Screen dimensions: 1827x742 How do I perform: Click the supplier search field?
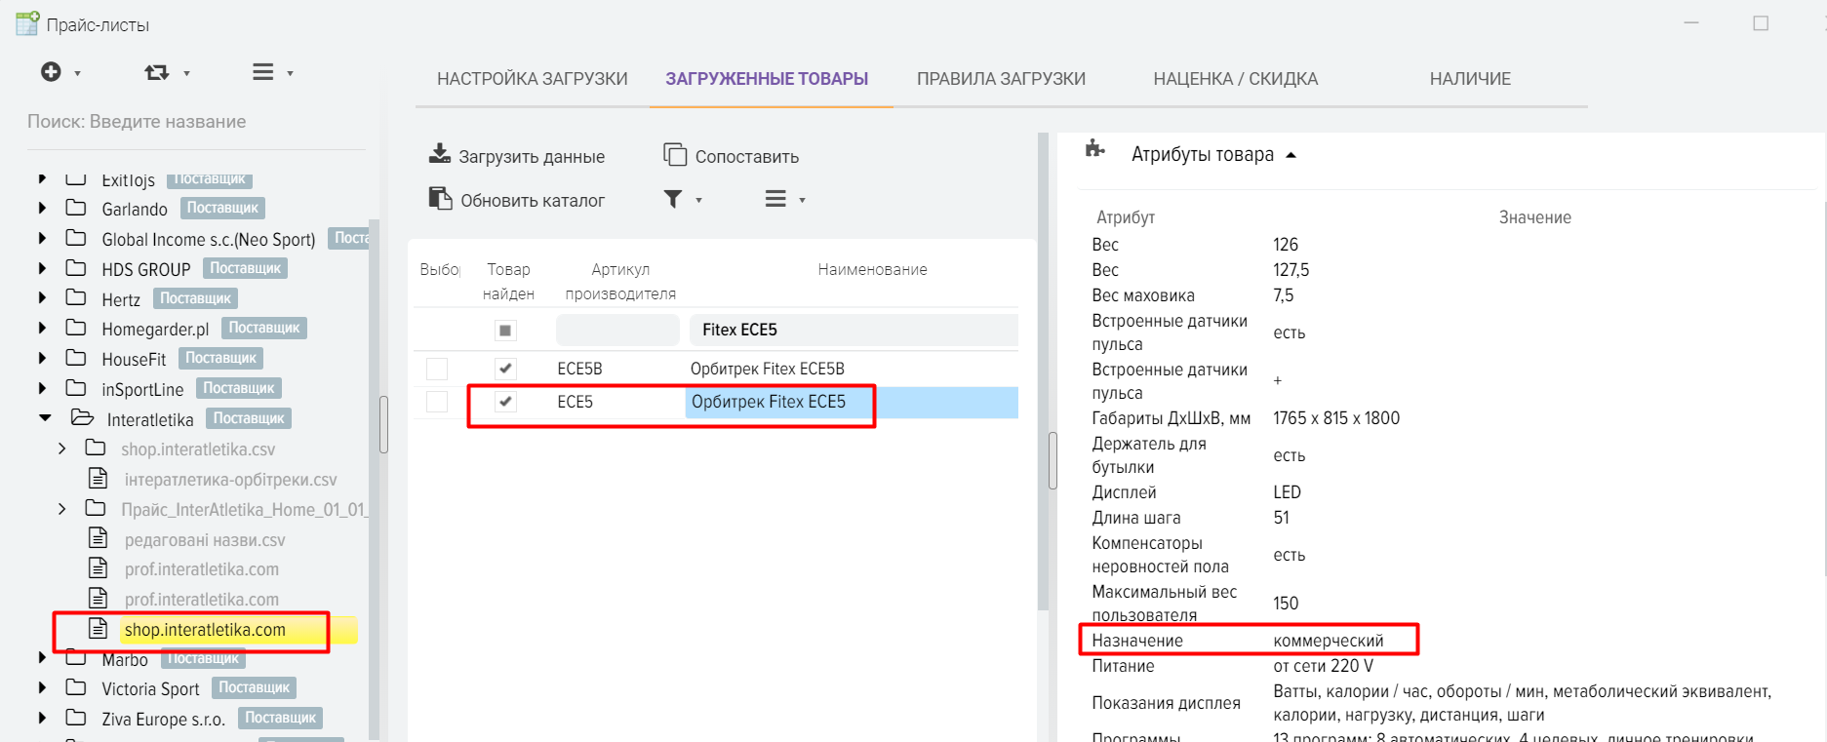click(195, 122)
